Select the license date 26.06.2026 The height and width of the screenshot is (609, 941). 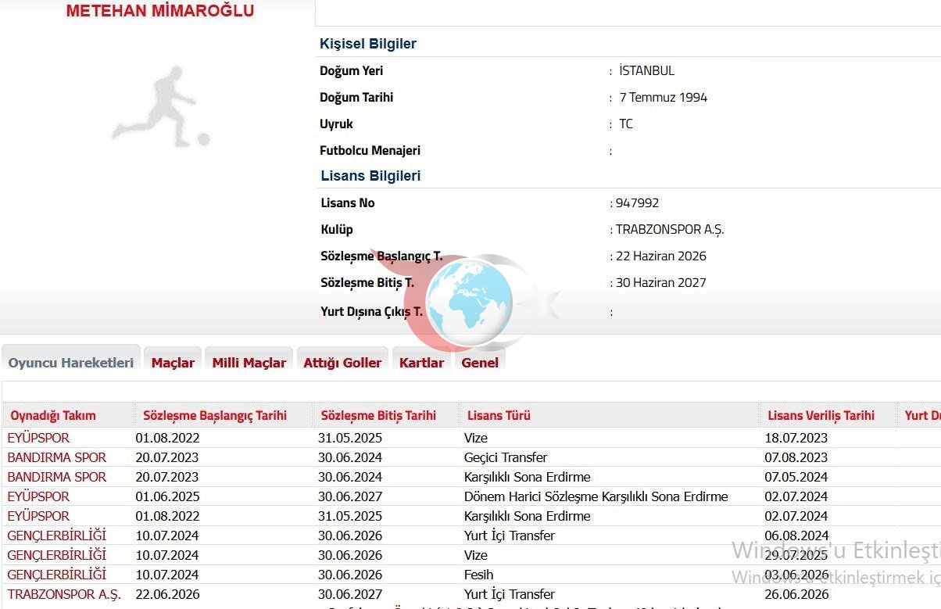click(796, 594)
